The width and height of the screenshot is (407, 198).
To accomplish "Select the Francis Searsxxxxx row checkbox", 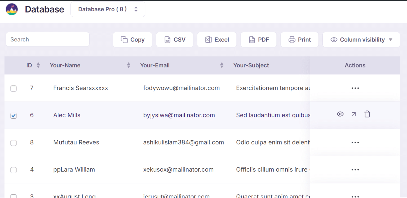I will (14, 89).
